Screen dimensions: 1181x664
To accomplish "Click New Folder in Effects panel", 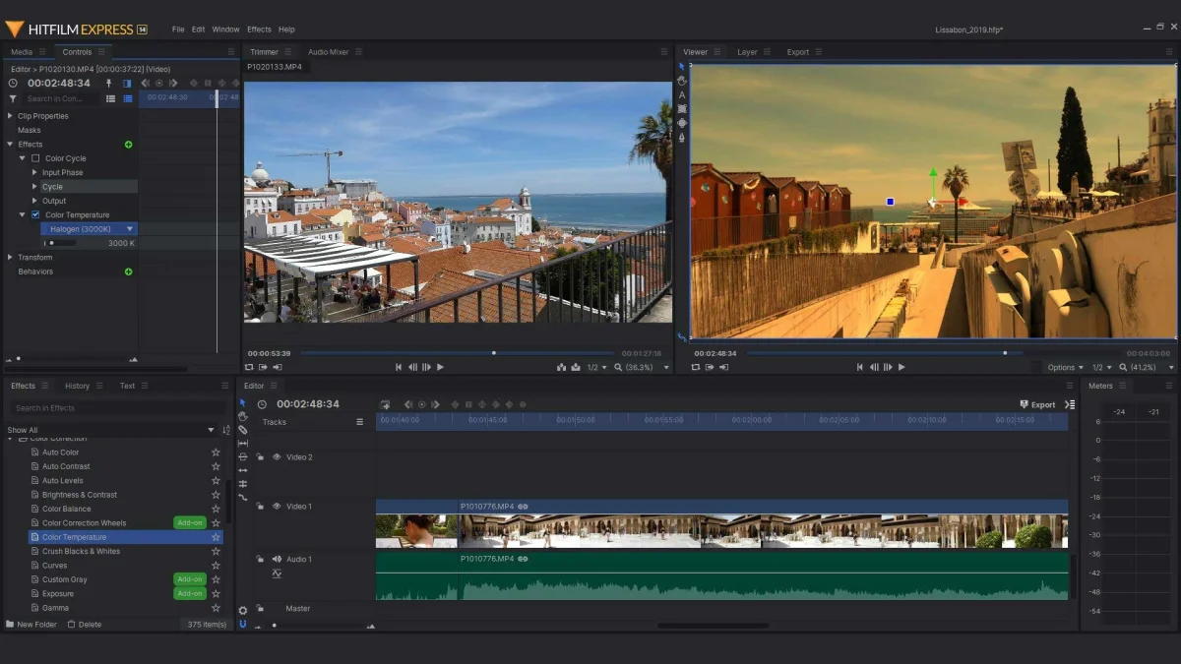I will coord(31,625).
